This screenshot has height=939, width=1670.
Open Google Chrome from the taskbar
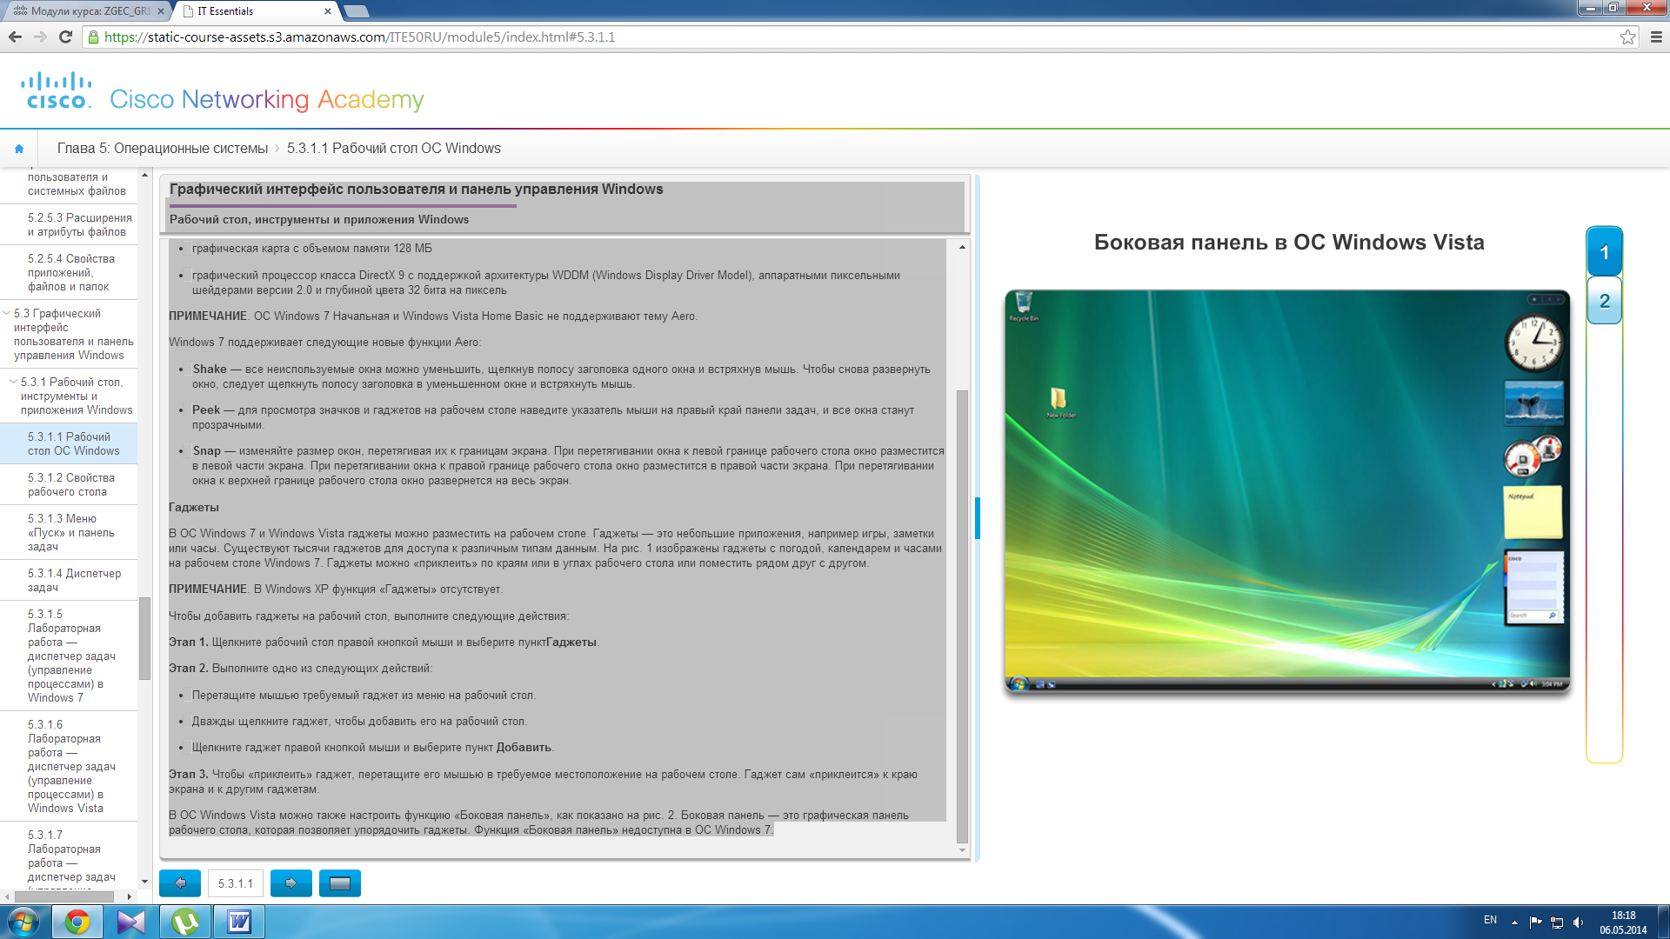coord(77,922)
